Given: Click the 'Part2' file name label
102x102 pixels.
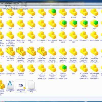Looking at the screenshot, I should [73, 73].
